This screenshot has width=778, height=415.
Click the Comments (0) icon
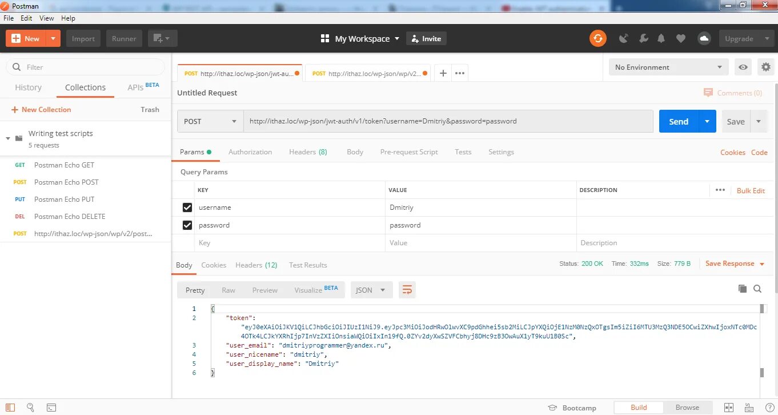[708, 93]
